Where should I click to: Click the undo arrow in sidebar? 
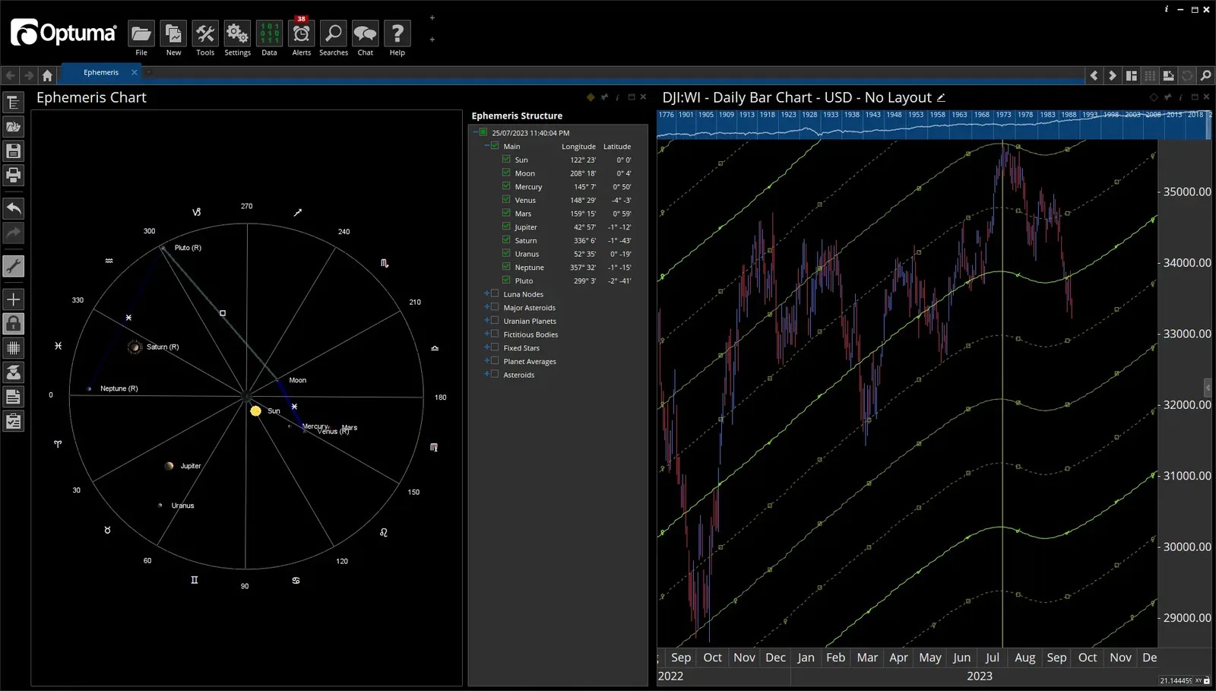click(13, 208)
